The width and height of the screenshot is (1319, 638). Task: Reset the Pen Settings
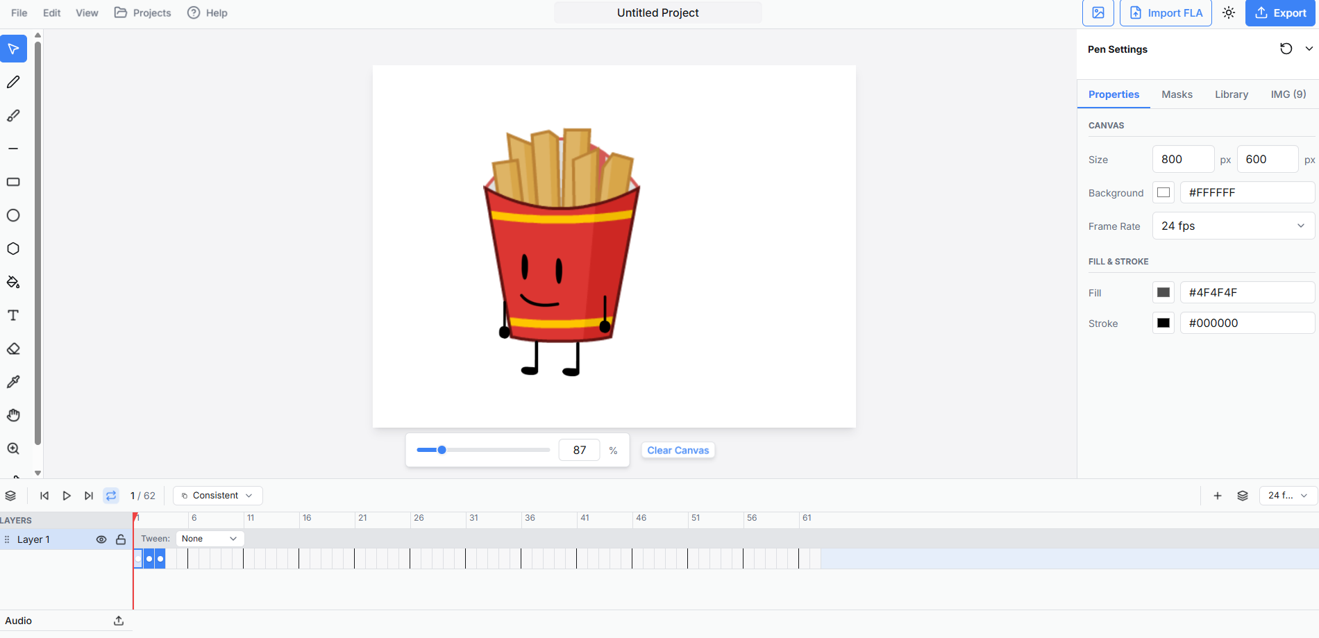tap(1286, 49)
